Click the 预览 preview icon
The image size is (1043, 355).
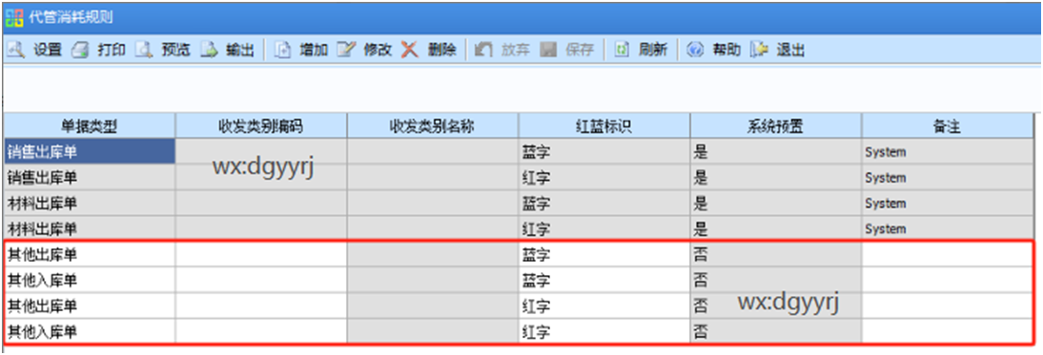[x=144, y=49]
